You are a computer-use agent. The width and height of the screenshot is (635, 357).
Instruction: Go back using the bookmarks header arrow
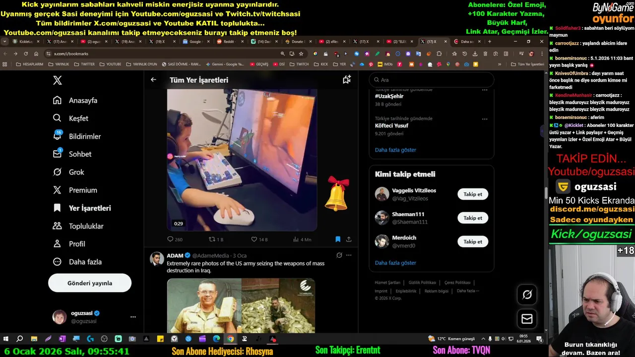153,80
